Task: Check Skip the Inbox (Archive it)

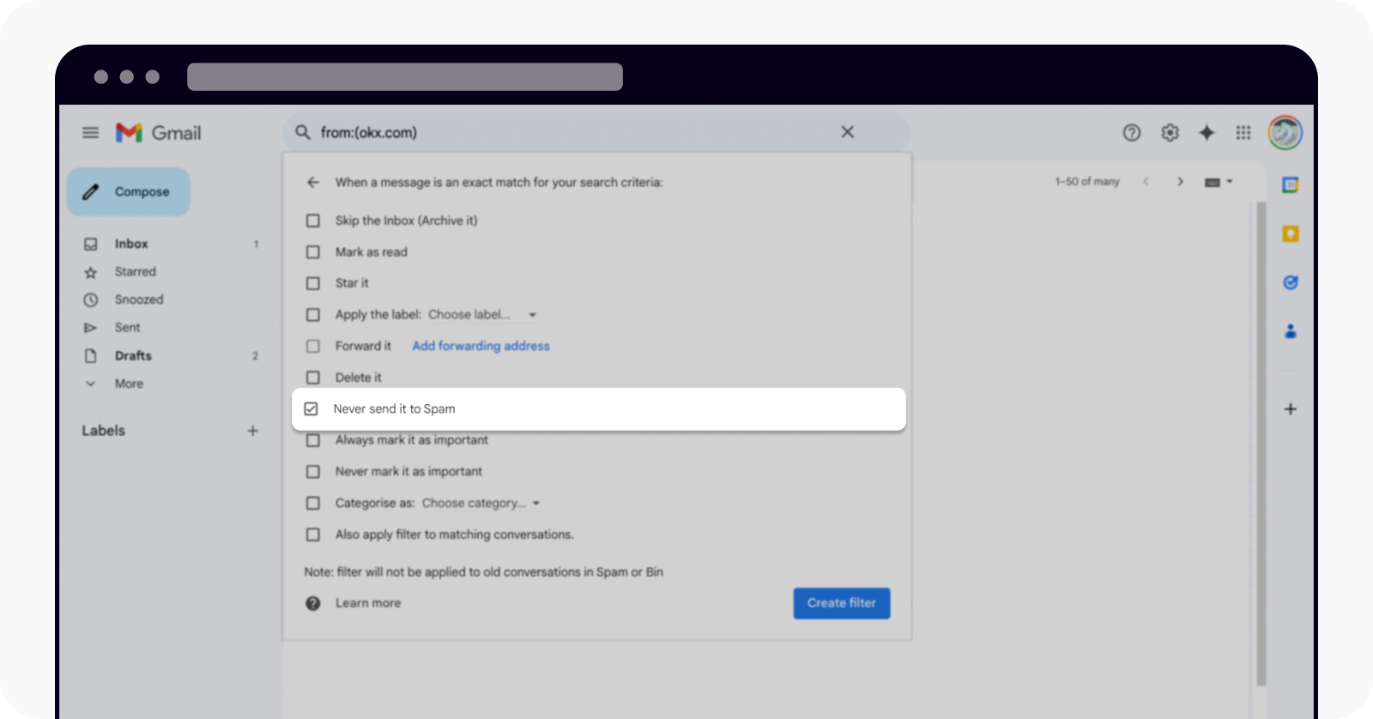Action: [x=313, y=221]
